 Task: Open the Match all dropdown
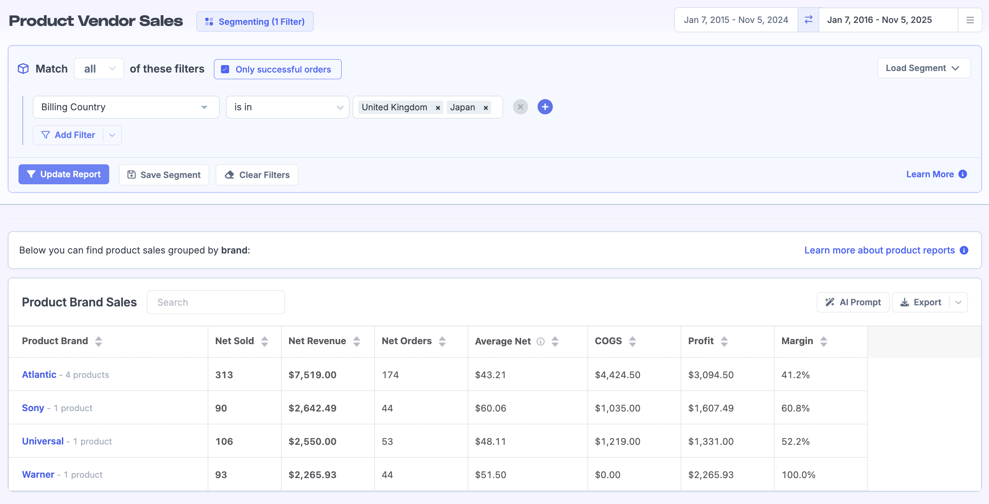click(99, 69)
